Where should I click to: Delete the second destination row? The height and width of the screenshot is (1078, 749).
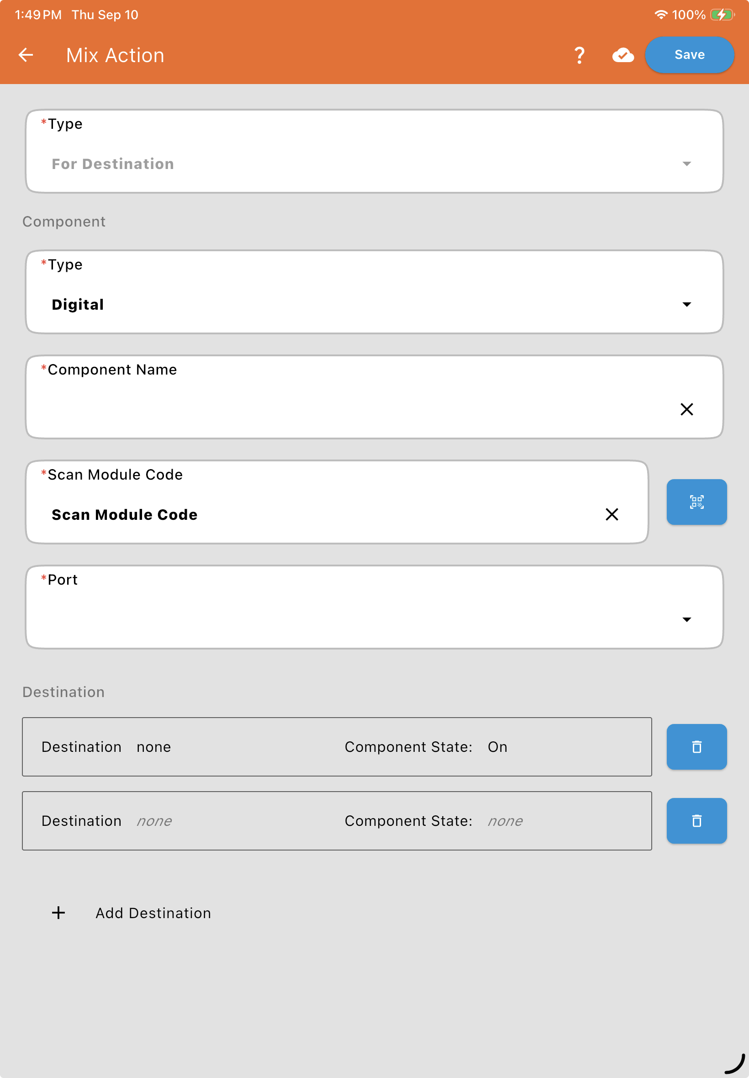coord(696,821)
